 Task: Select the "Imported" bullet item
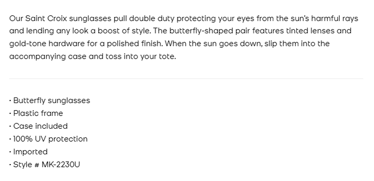tap(30, 152)
